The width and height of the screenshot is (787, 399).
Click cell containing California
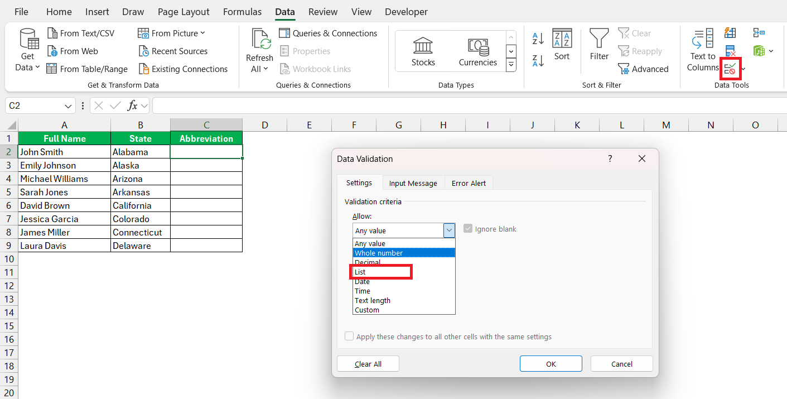(141, 205)
